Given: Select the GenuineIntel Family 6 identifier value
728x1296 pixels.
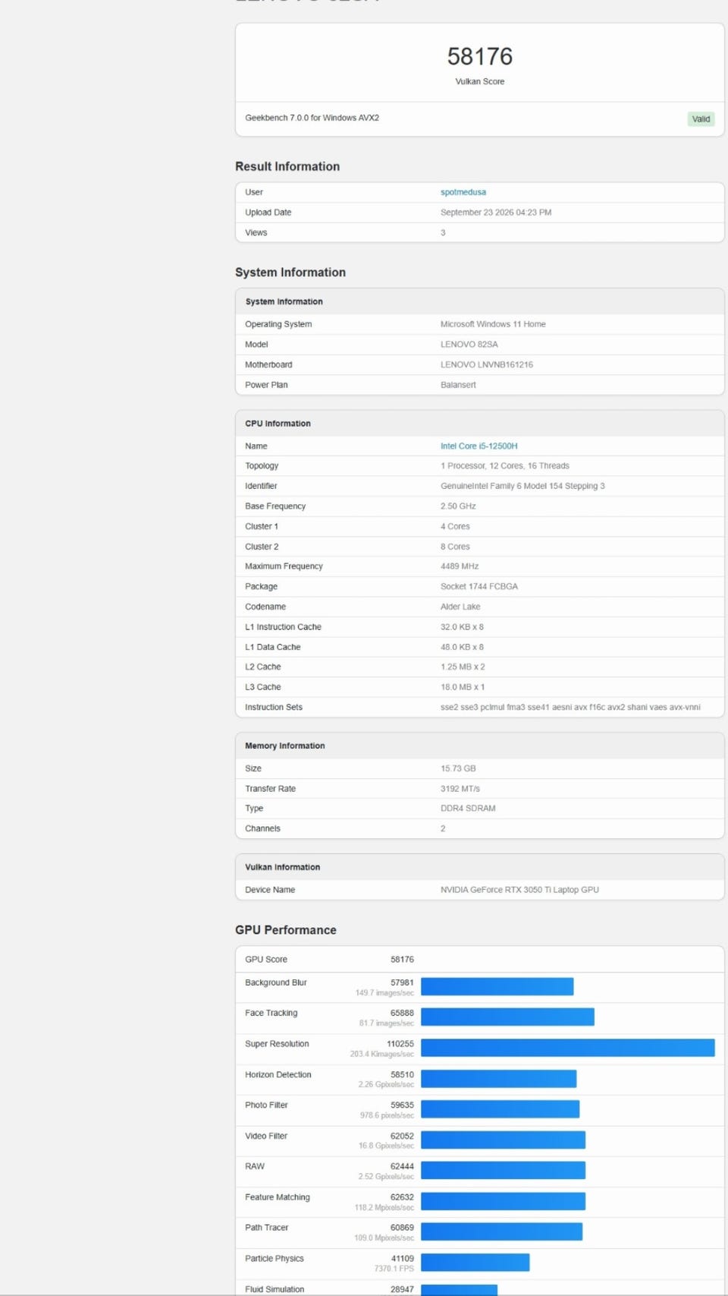Looking at the screenshot, I should (x=522, y=486).
